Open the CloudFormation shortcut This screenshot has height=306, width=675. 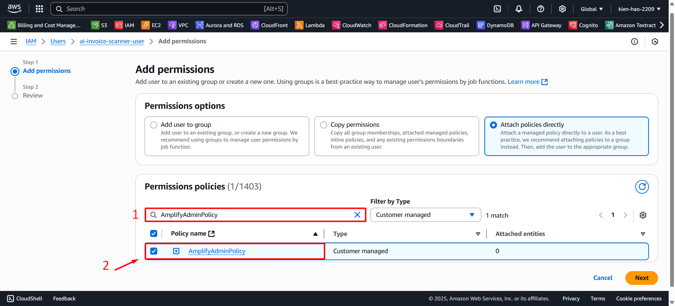pos(403,25)
